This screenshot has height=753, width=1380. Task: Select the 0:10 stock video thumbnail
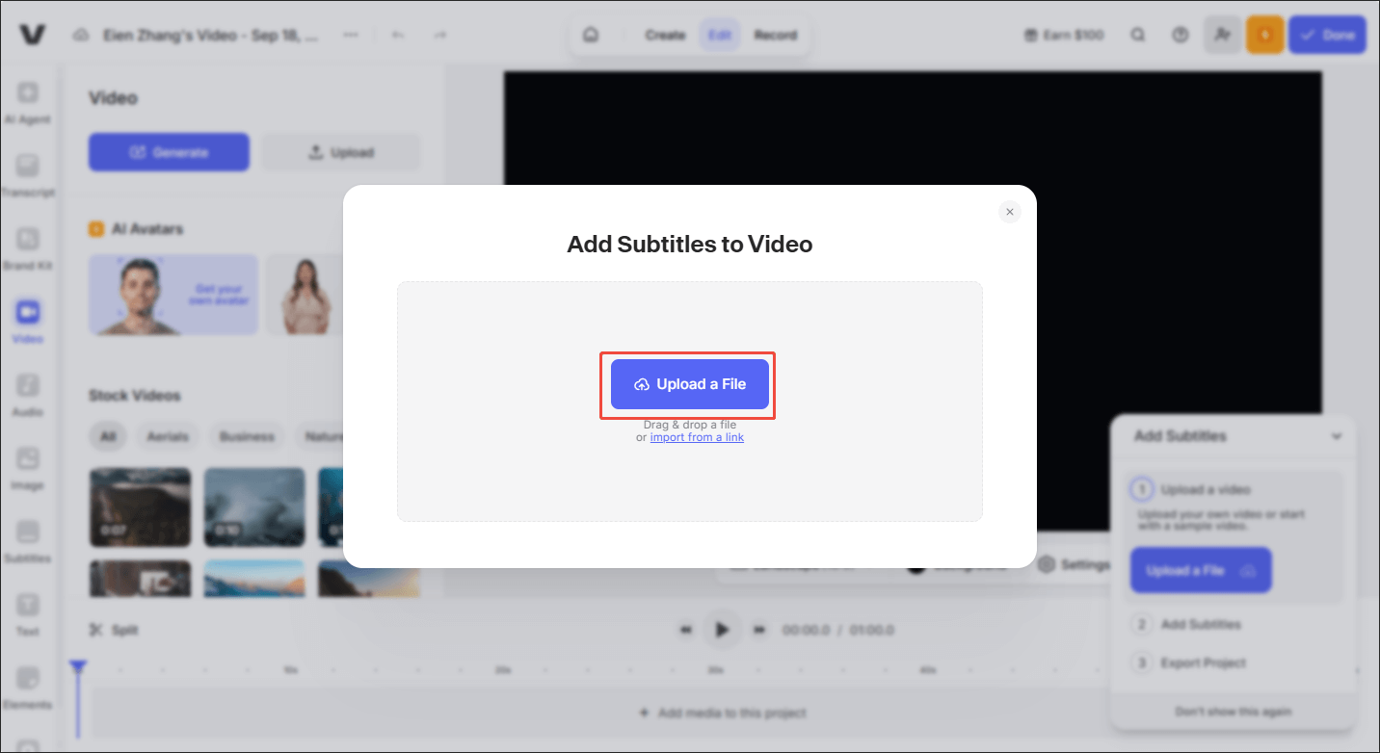[254, 507]
